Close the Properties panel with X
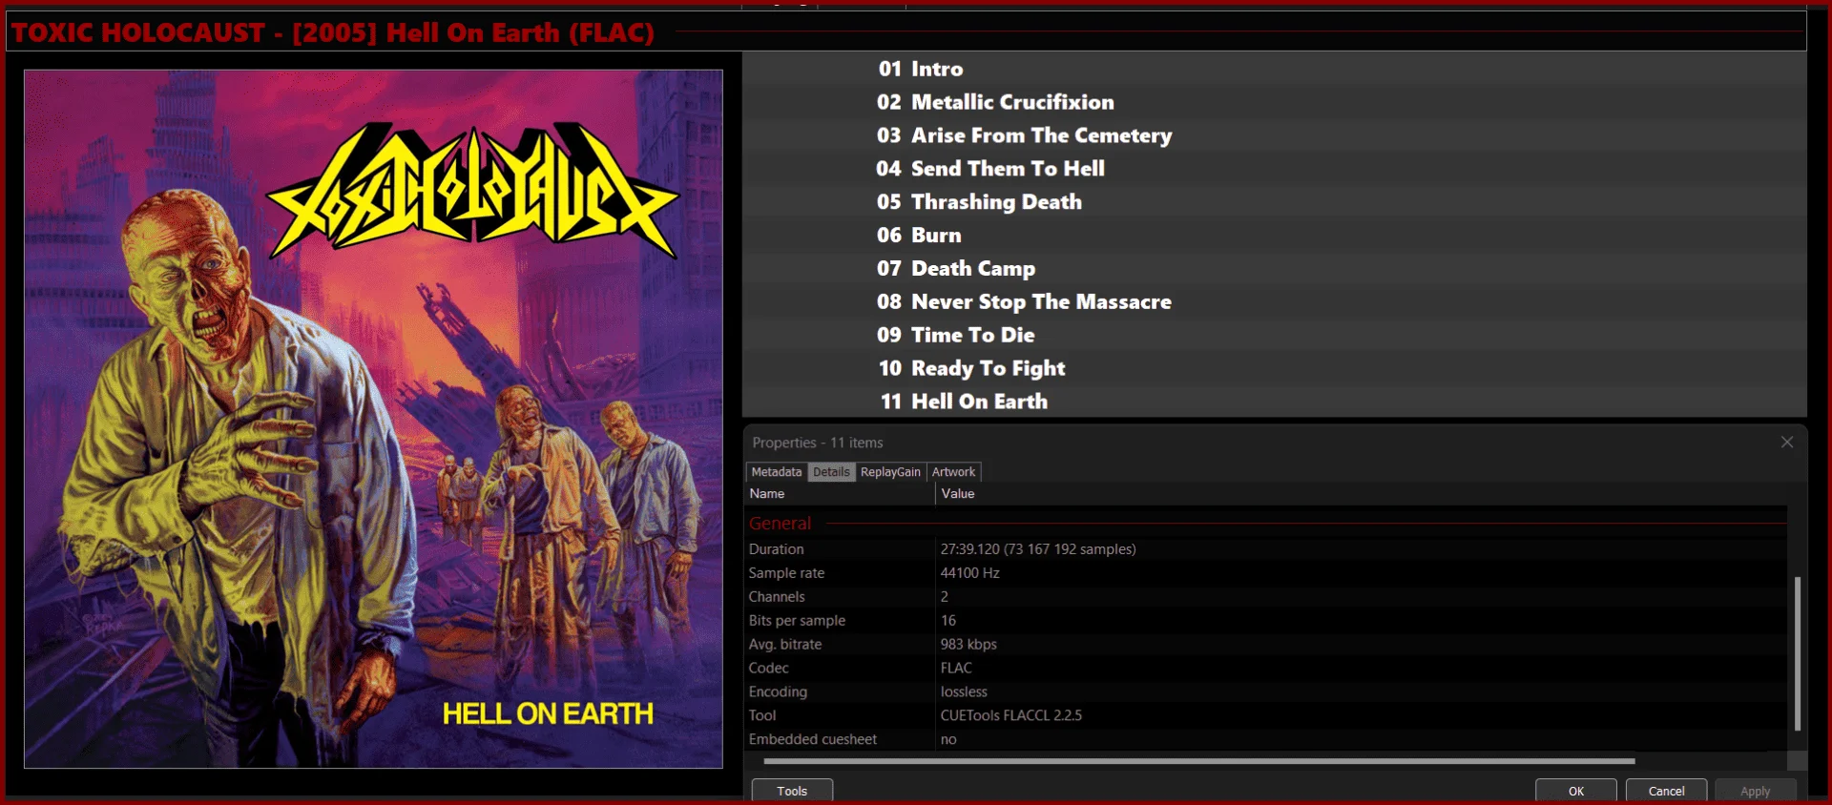The height and width of the screenshot is (805, 1832). pyautogui.click(x=1786, y=443)
